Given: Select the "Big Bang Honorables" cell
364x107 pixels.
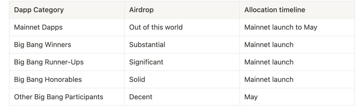Looking at the screenshot, I should pos(48,79).
